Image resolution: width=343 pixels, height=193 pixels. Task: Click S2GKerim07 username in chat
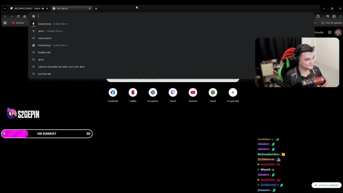pos(269,185)
